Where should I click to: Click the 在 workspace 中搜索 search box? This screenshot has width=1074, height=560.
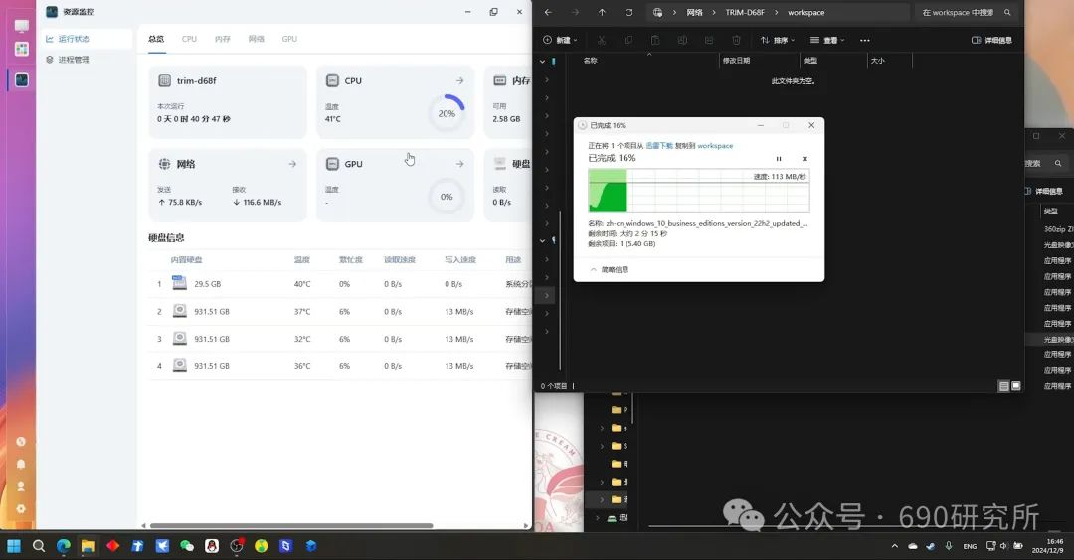point(966,12)
